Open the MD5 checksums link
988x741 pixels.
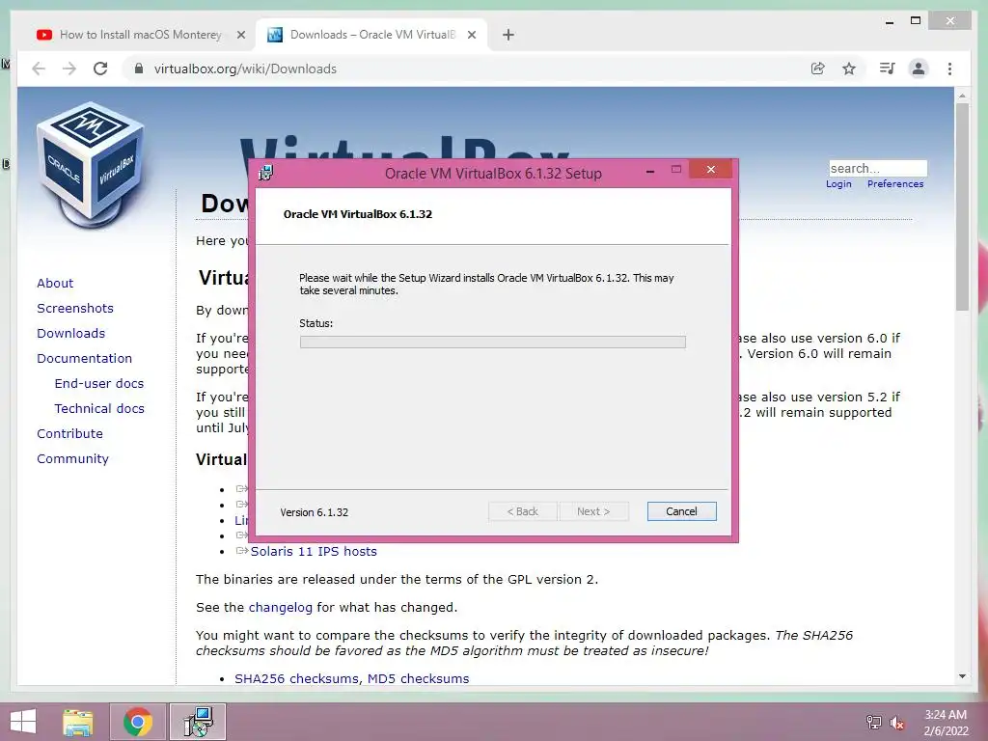click(419, 678)
